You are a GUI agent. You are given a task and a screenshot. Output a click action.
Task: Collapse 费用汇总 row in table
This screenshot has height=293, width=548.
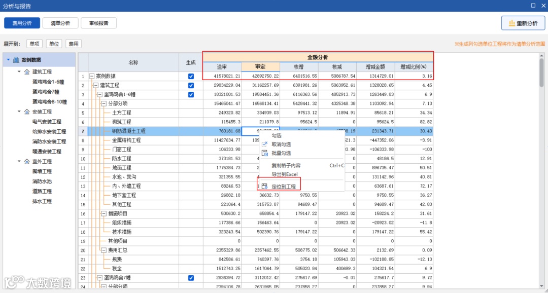tap(104, 250)
